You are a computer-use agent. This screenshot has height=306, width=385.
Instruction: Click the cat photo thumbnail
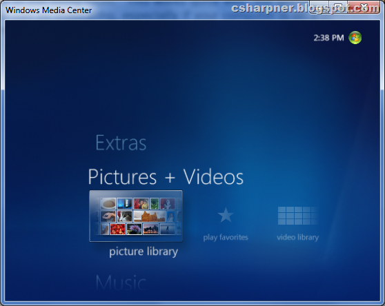point(124,216)
